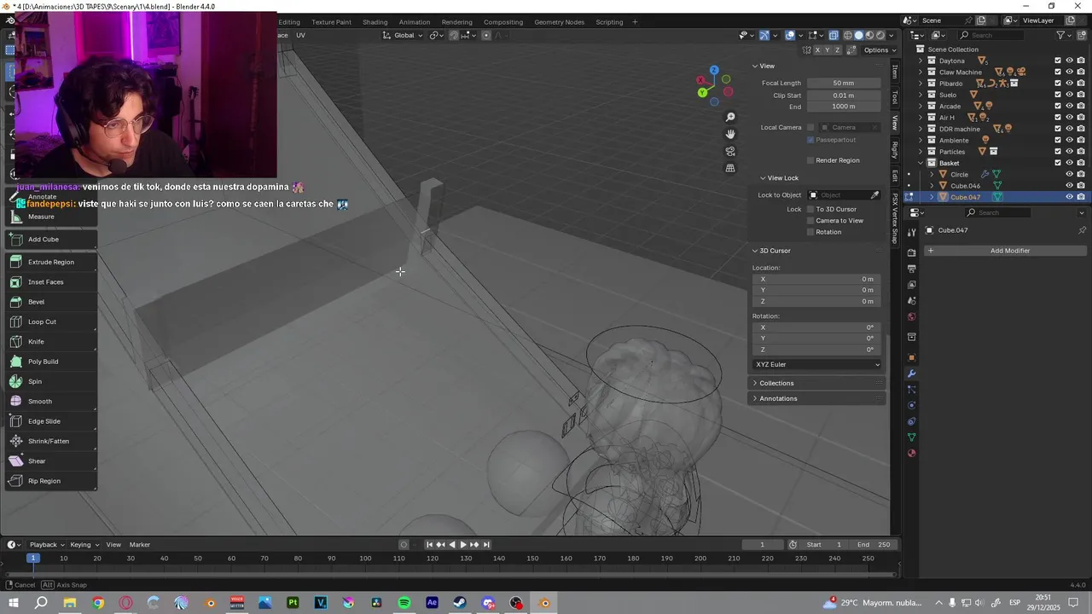Expand the Daytona collection
The width and height of the screenshot is (1092, 614).
pos(921,61)
